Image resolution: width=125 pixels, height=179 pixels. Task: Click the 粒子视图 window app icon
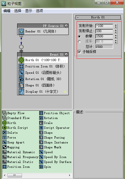[x=4, y=4]
